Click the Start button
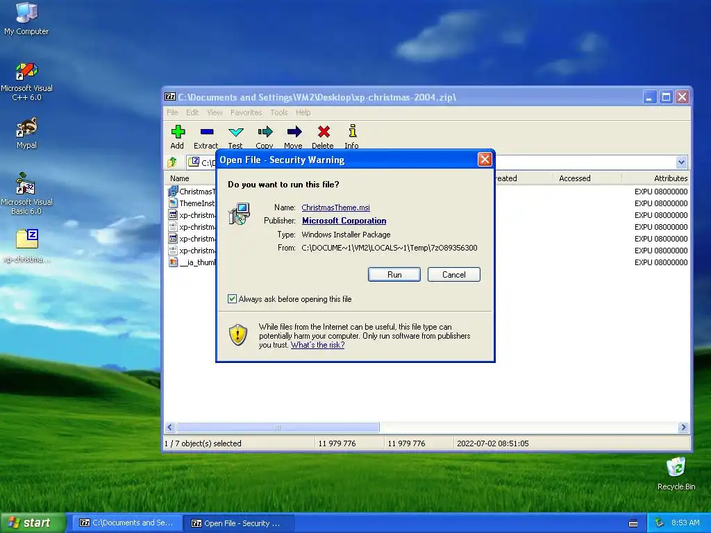Image resolution: width=711 pixels, height=533 pixels. (33, 523)
